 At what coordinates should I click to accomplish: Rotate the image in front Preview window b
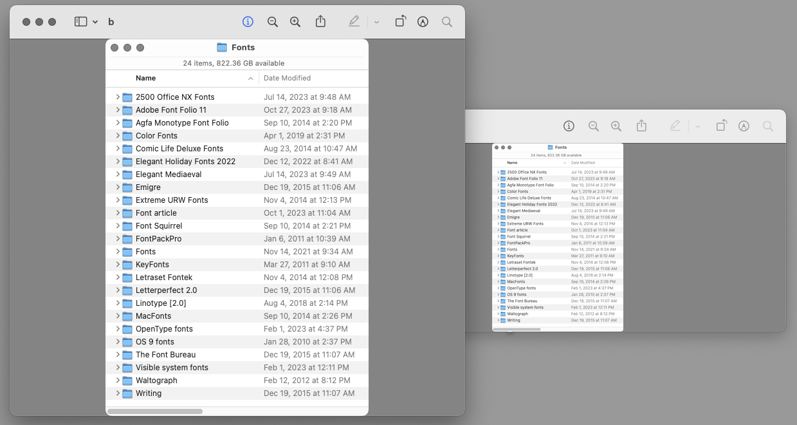[400, 21]
